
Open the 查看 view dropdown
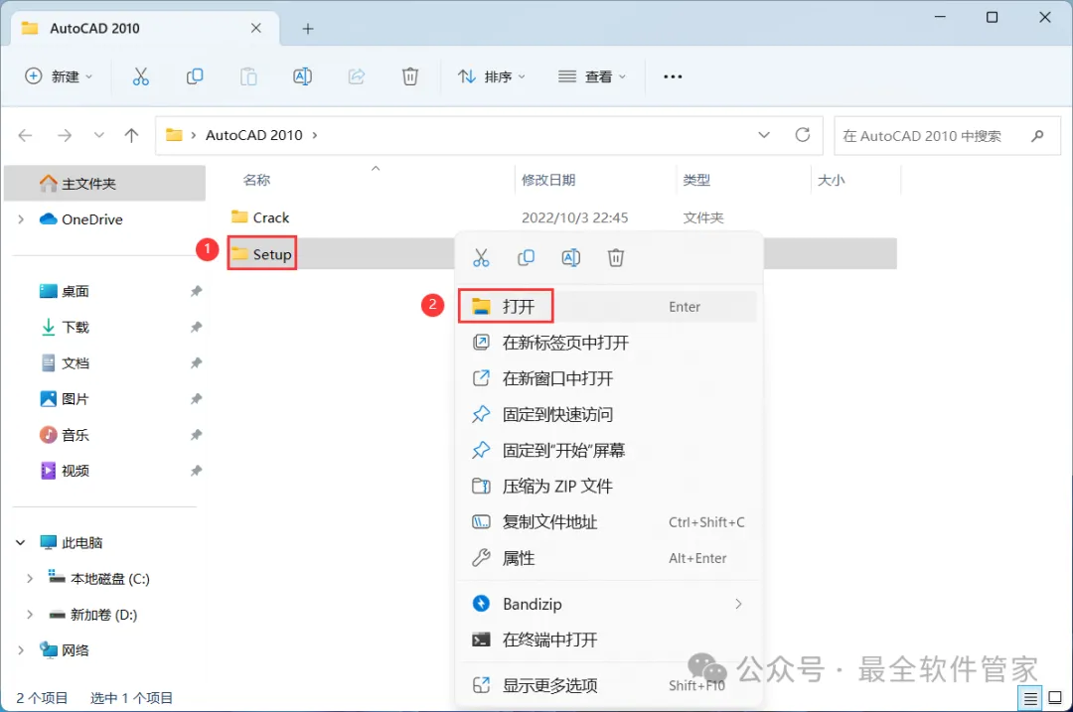(x=592, y=76)
